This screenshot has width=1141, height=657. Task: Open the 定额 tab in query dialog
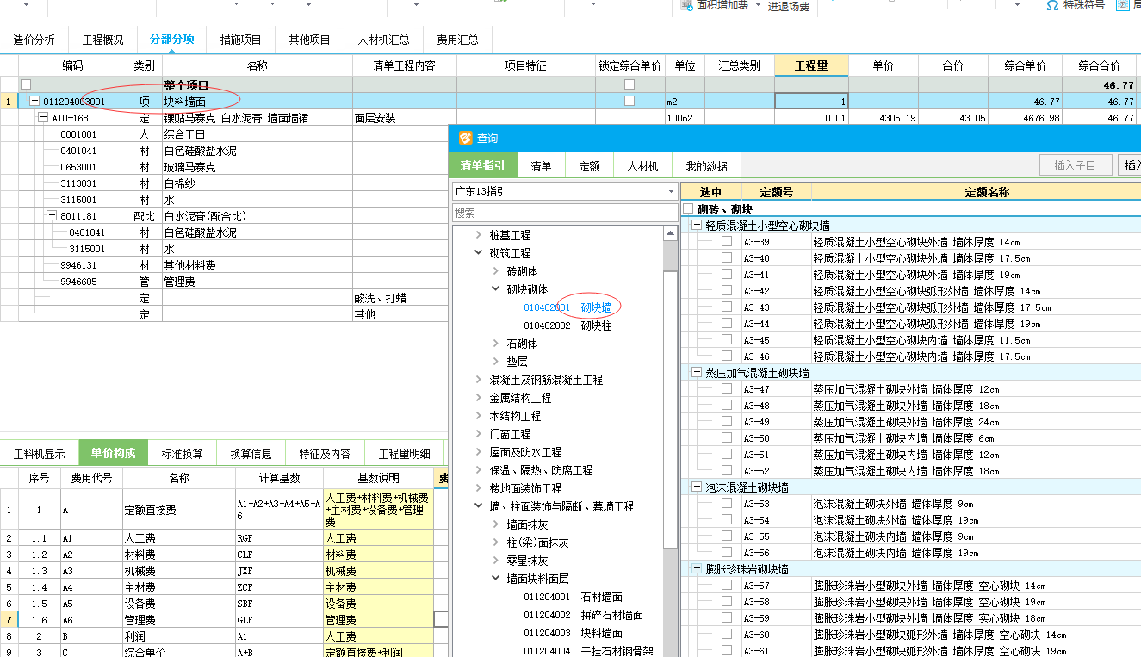coord(589,166)
